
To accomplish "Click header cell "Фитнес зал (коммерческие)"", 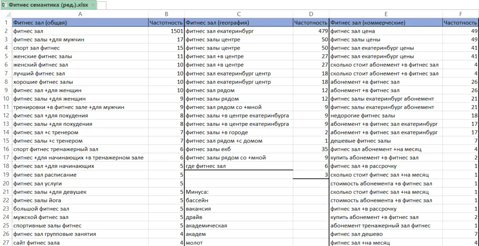I will [386, 23].
